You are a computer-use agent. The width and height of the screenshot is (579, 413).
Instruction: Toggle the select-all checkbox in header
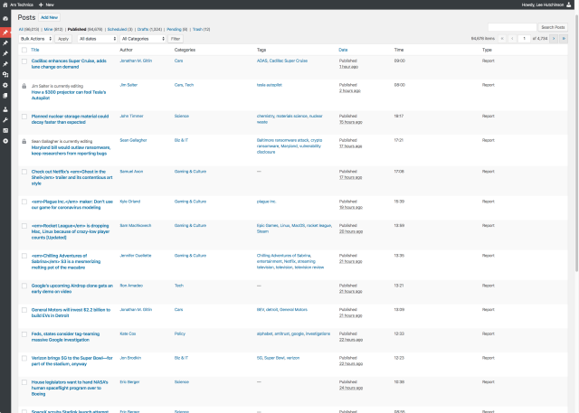pos(23,50)
